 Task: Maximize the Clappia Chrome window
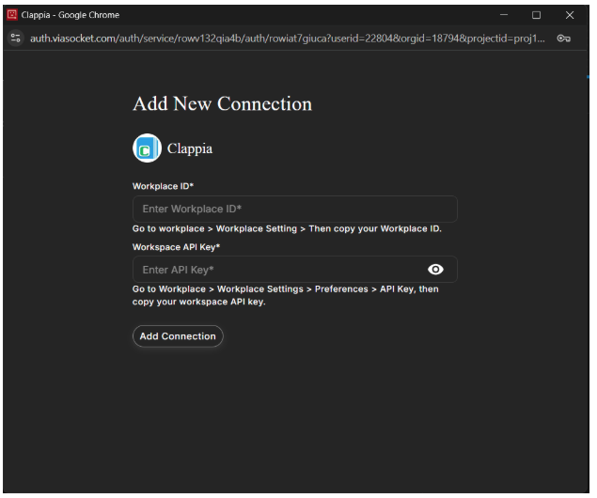[x=536, y=15]
